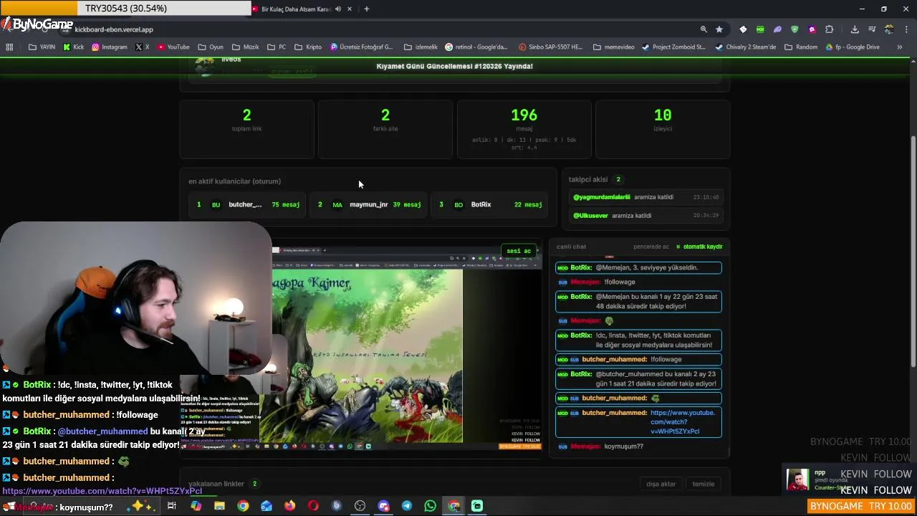The width and height of the screenshot is (917, 516).
Task: Open the Ücretsiz Fotoğraf bookmark
Action: [x=362, y=47]
